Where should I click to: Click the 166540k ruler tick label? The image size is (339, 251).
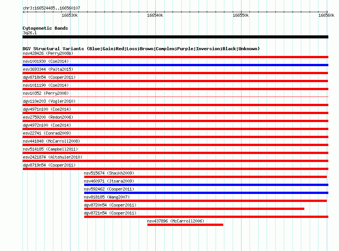[x=155, y=15]
